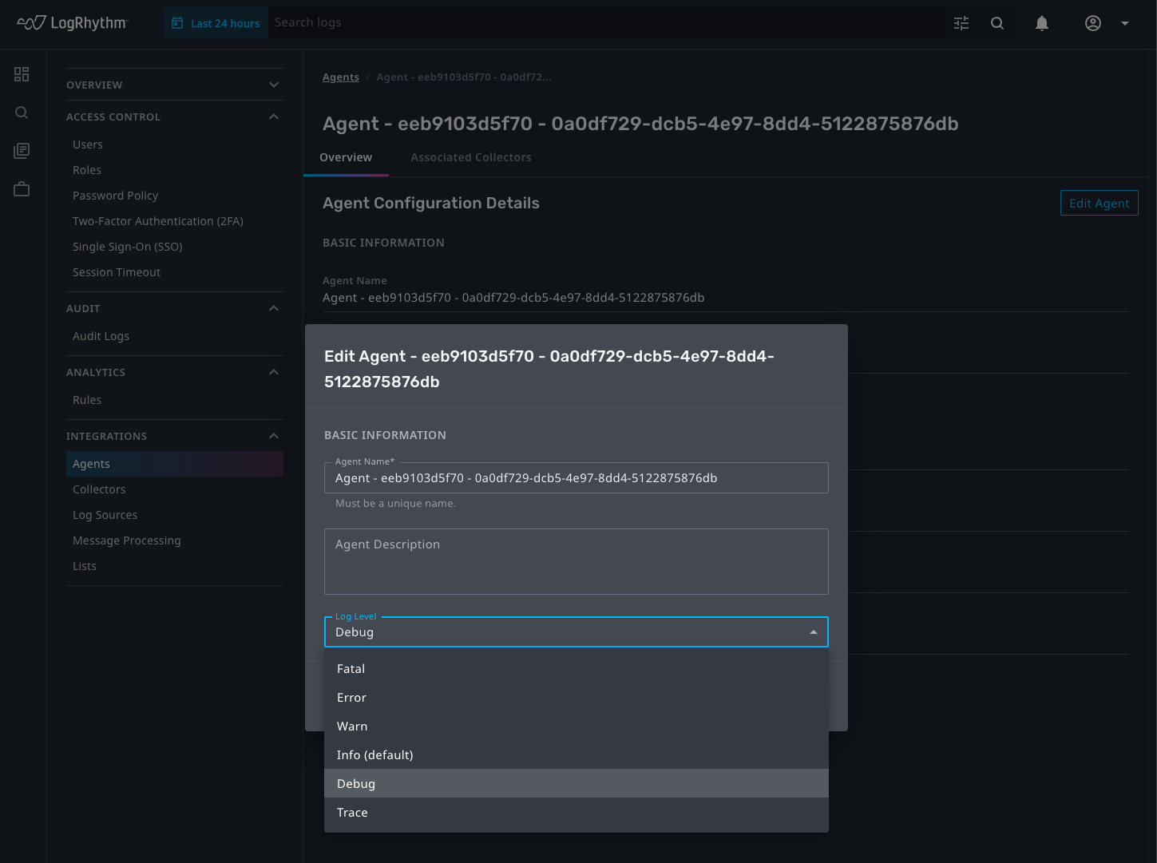
Task: Open the dashboards grid icon in left rail
Action: tap(22, 74)
